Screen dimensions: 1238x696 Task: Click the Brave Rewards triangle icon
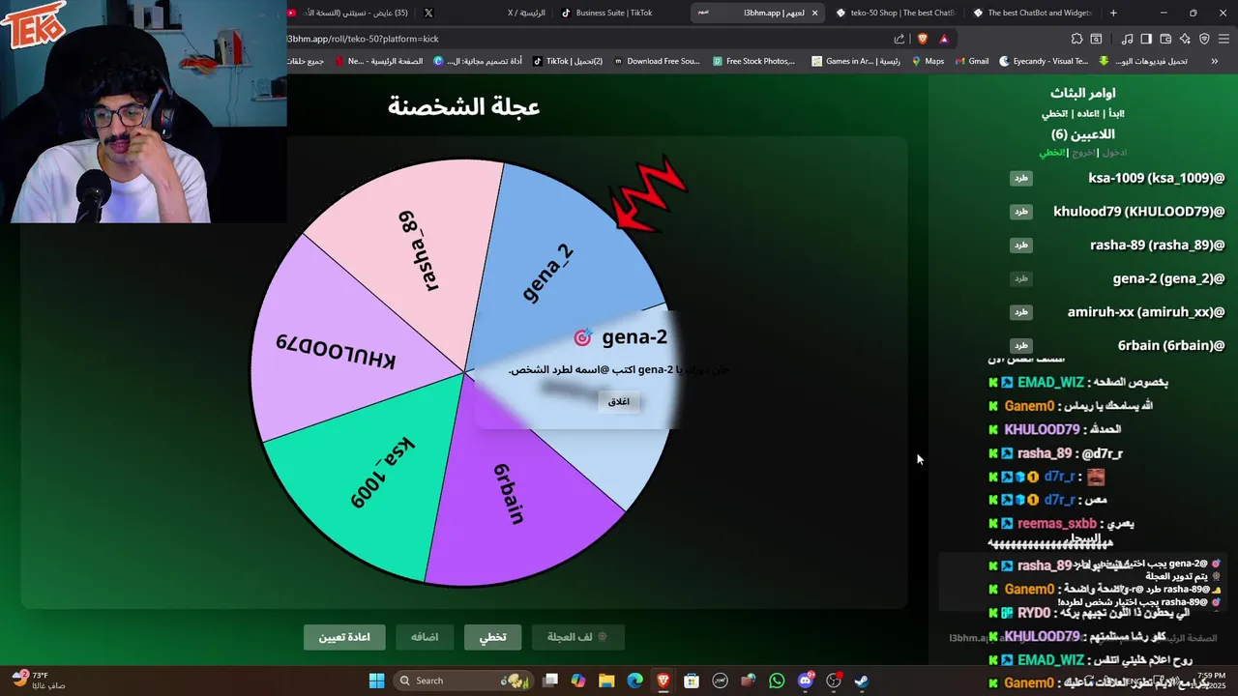coord(944,39)
